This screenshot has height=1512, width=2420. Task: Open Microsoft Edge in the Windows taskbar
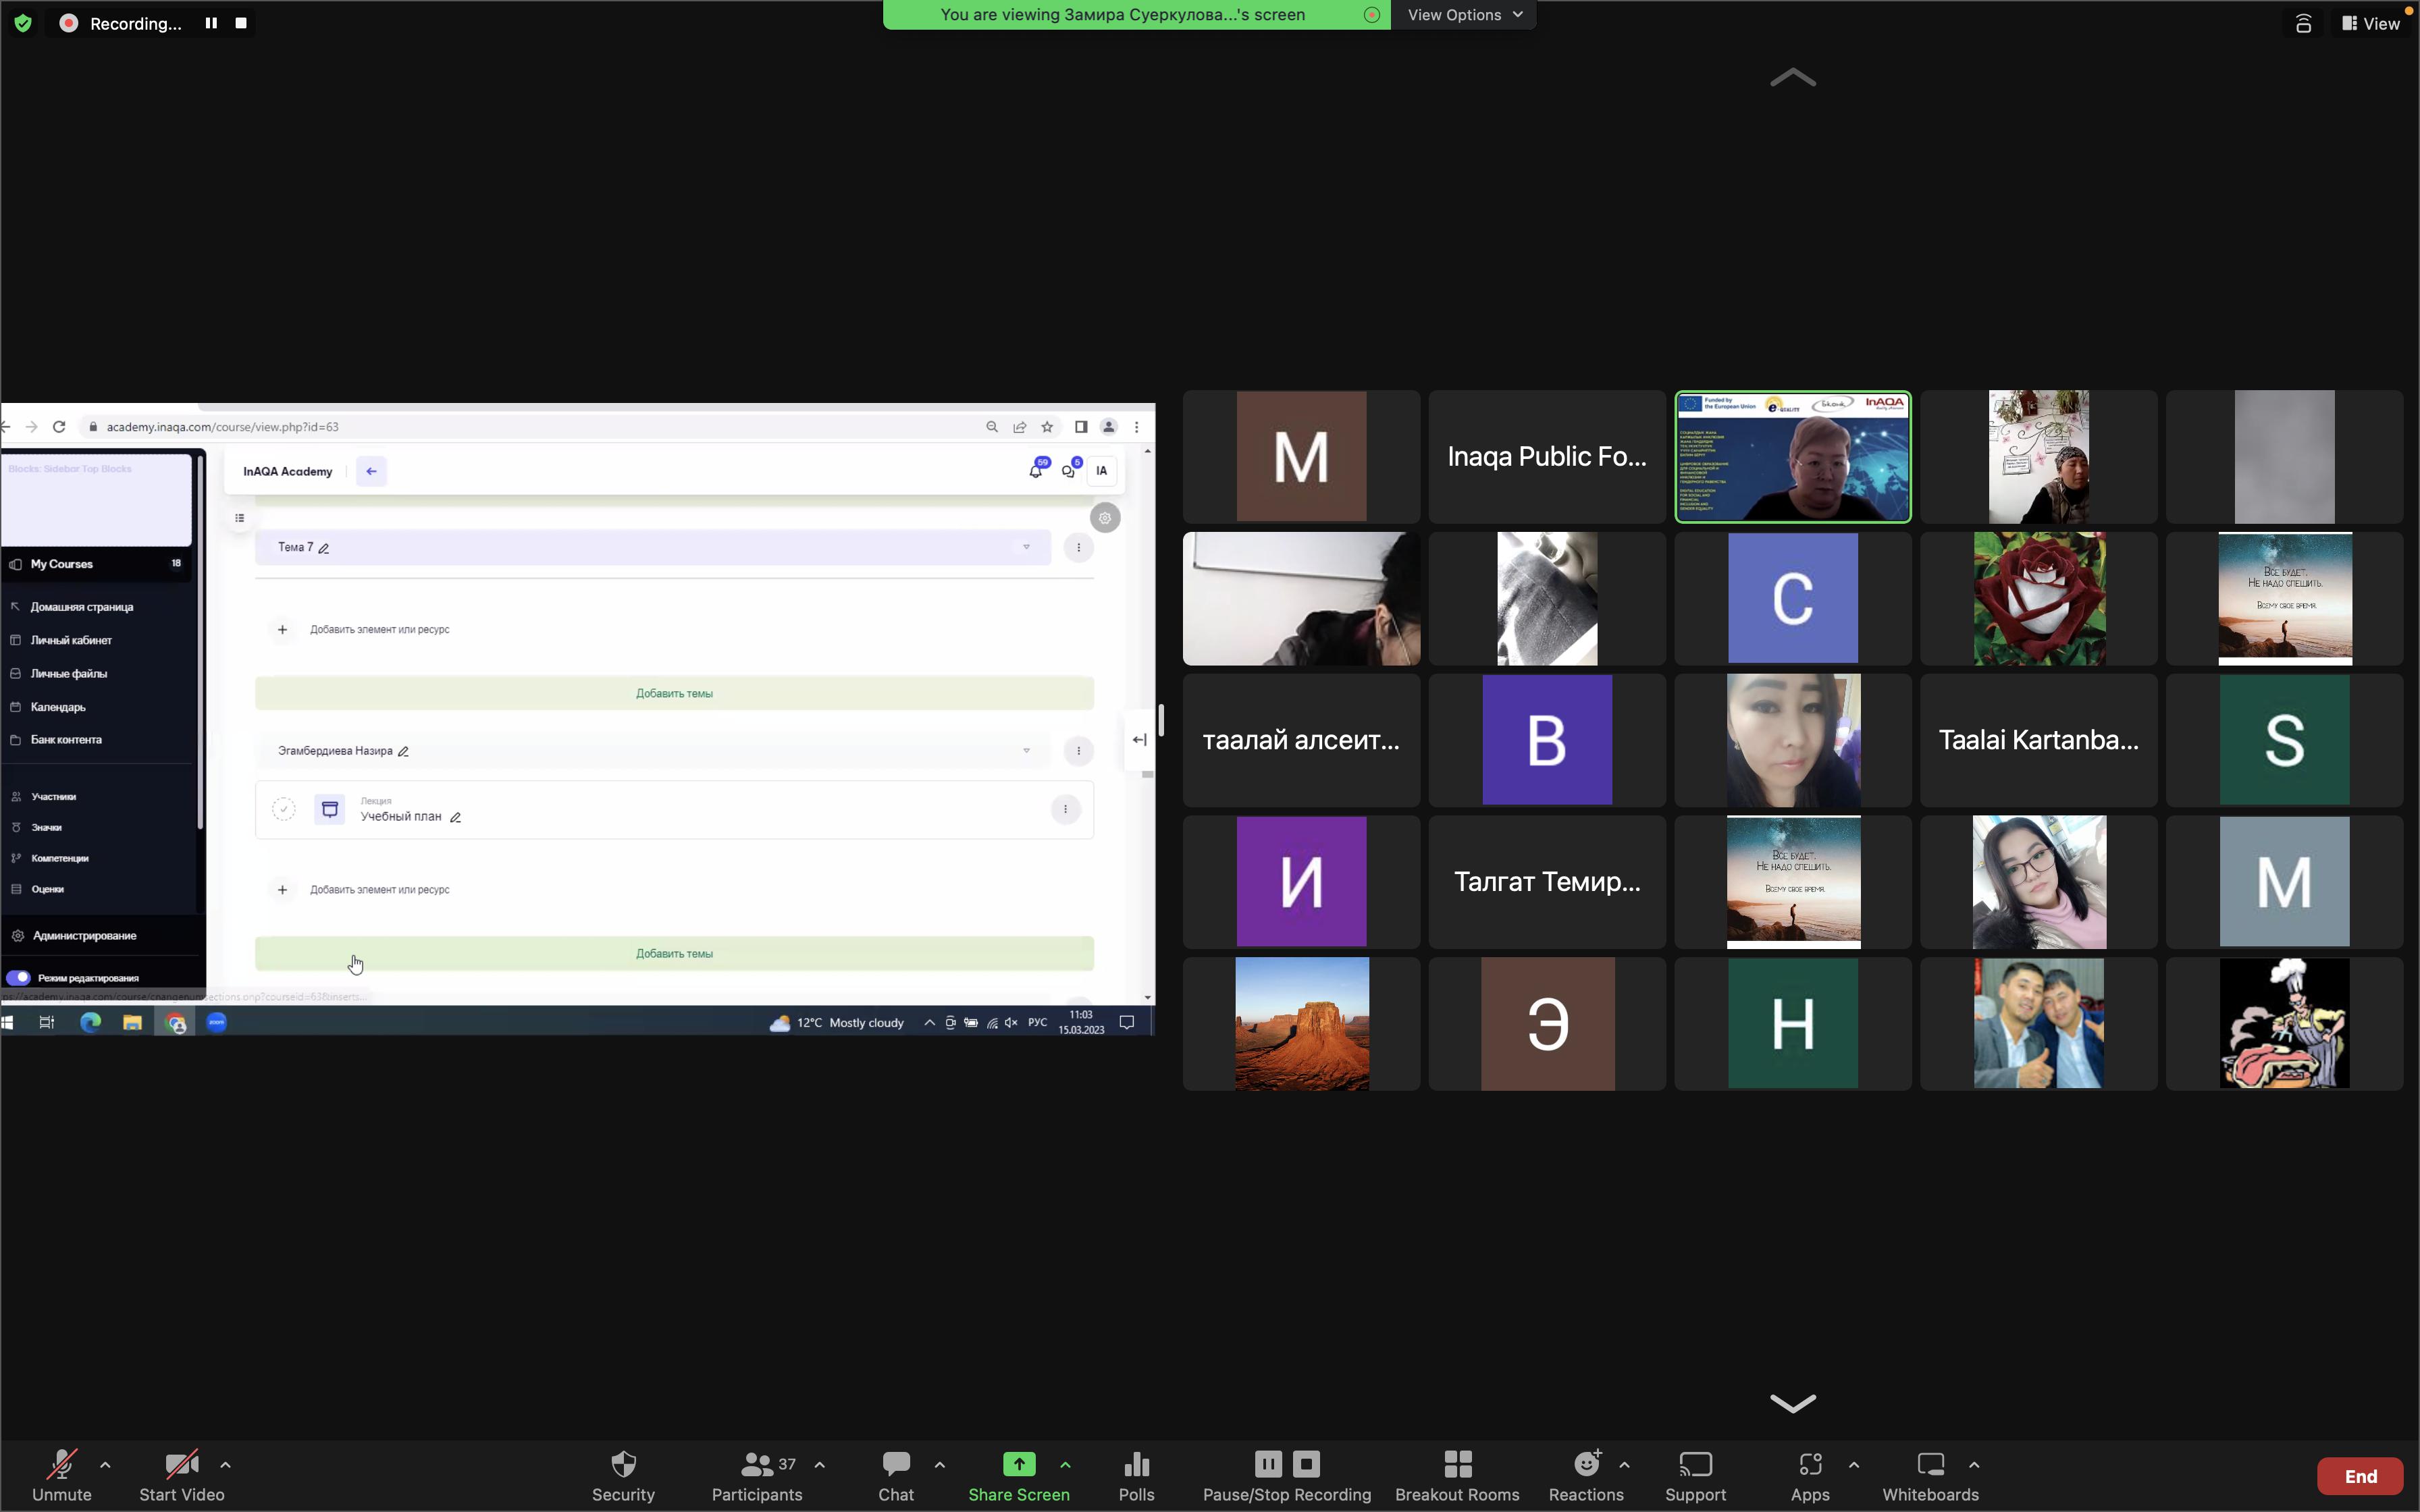pos(90,1022)
